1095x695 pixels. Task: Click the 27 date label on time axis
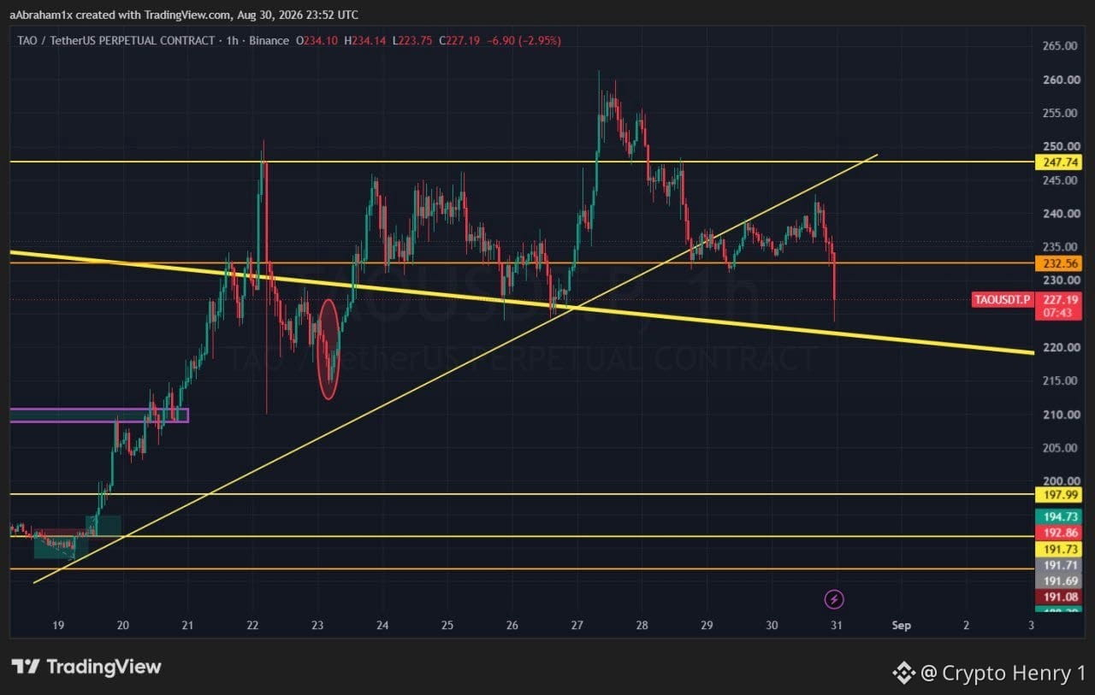[577, 626]
